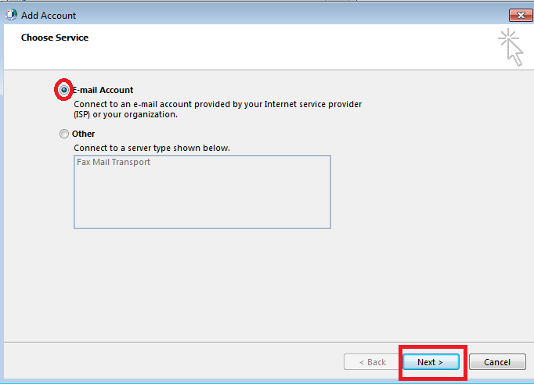Select Fax Mail Transport in the list
The width and height of the screenshot is (534, 384).
coord(114,162)
